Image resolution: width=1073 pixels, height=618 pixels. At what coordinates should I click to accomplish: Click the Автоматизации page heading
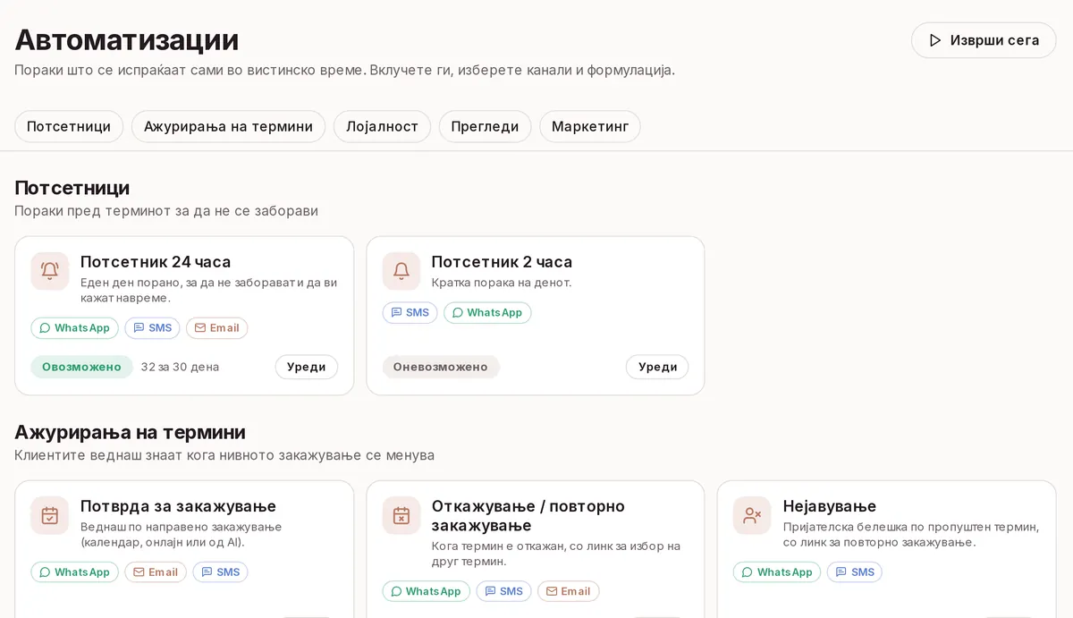point(127,39)
